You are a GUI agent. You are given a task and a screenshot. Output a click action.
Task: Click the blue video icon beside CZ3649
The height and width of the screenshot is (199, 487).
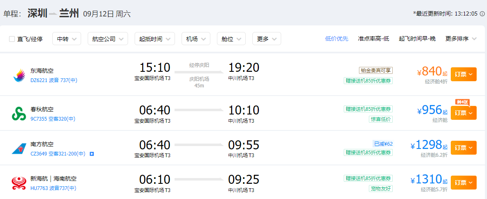tap(92, 153)
